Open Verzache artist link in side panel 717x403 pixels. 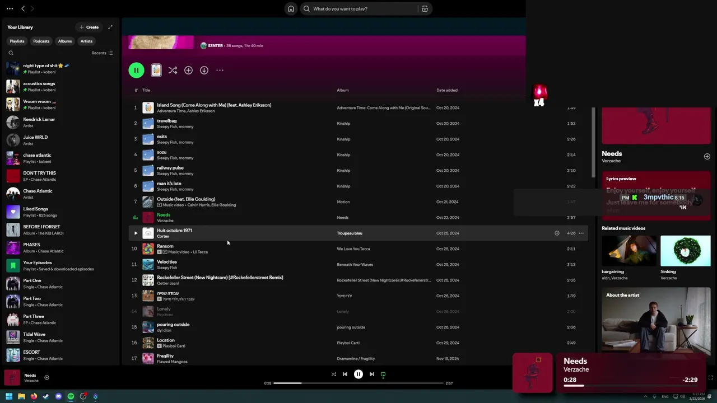611,161
